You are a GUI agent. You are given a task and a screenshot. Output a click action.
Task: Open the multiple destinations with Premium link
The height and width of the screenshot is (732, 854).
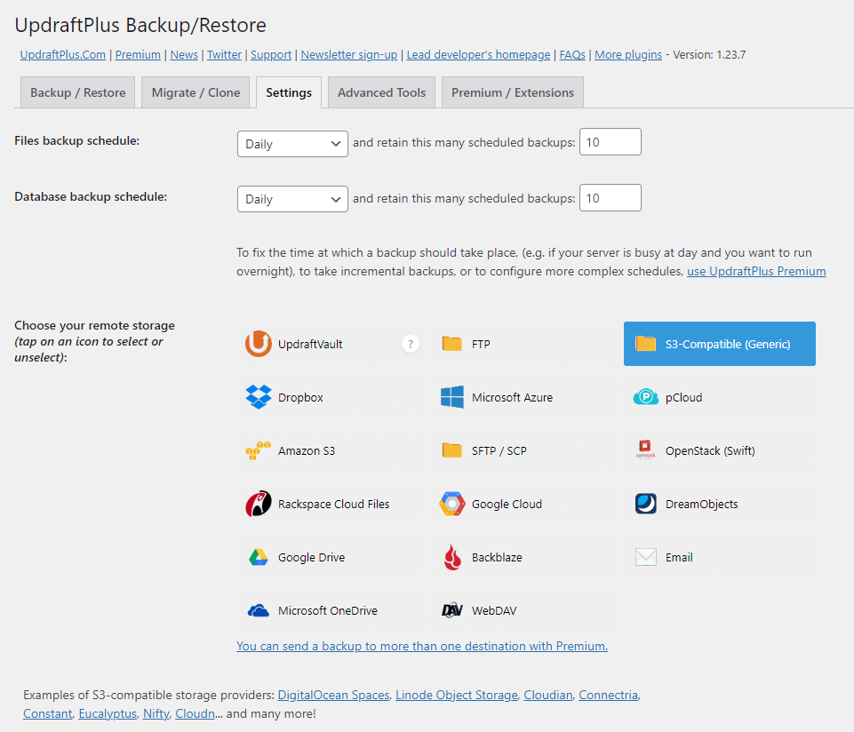tap(422, 646)
